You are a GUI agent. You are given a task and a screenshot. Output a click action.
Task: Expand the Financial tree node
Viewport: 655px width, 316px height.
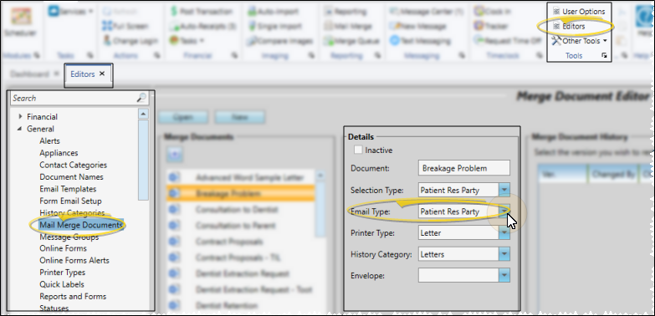click(20, 116)
